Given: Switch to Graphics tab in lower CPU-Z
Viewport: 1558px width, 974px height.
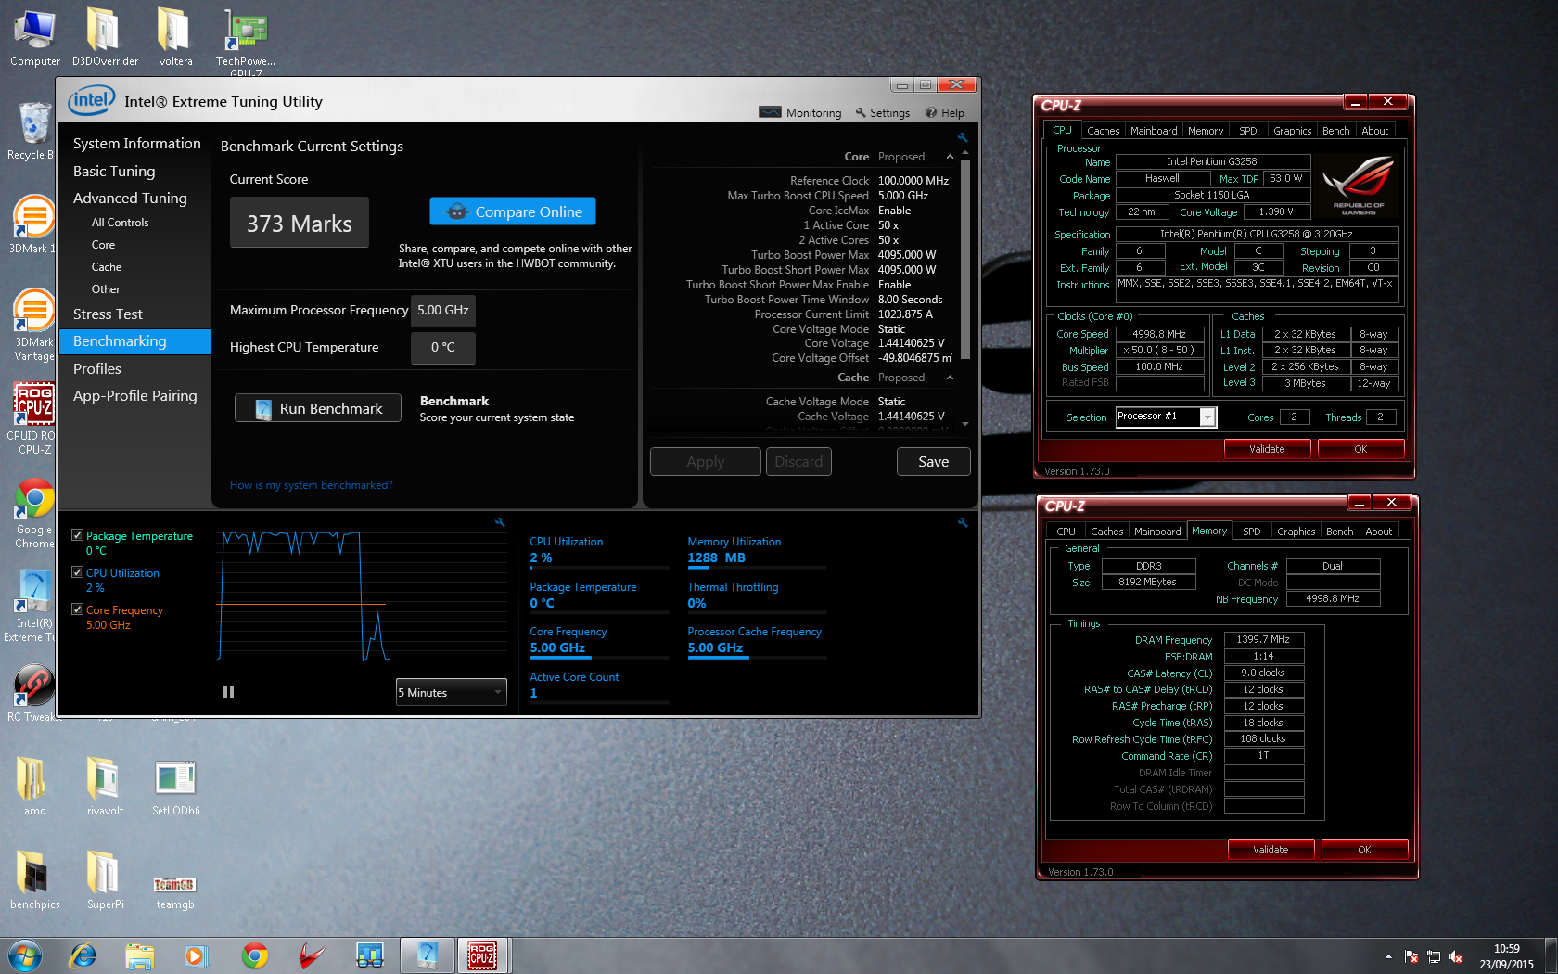Looking at the screenshot, I should 1296,532.
